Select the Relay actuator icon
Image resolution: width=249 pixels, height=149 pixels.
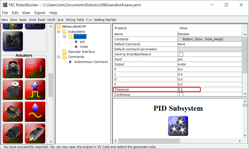click(x=13, y=111)
